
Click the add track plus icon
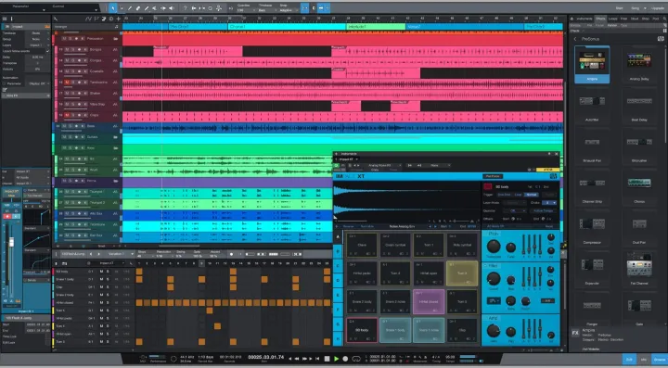pyautogui.click(x=118, y=19)
